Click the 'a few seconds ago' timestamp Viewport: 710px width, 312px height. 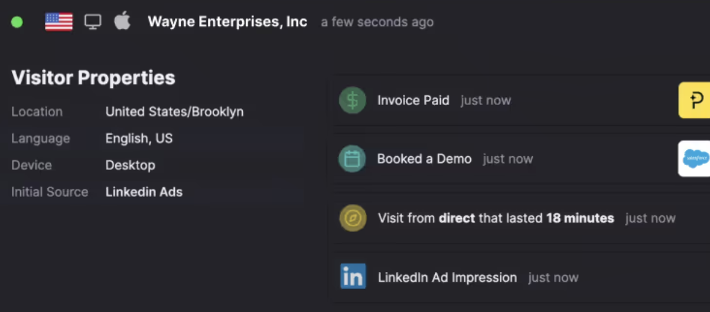pos(377,22)
